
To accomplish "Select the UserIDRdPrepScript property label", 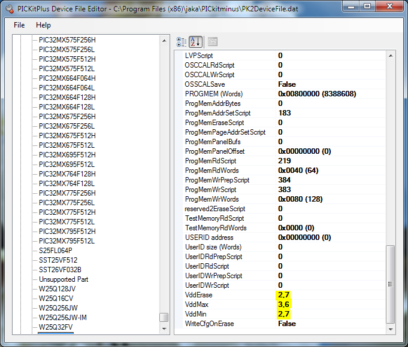I will 214,257.
